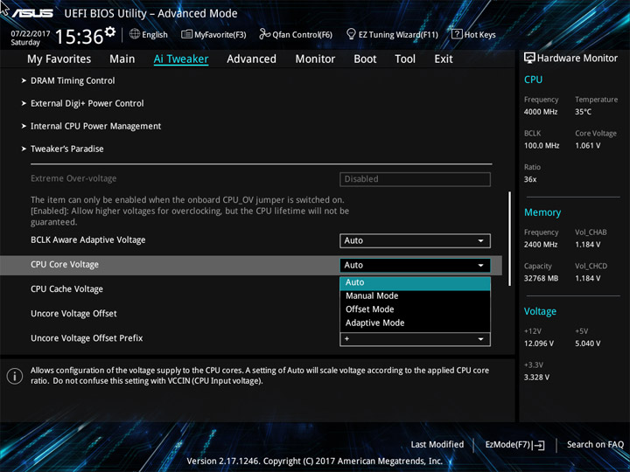Click the Memory section heading
630x472 pixels.
tap(542, 212)
